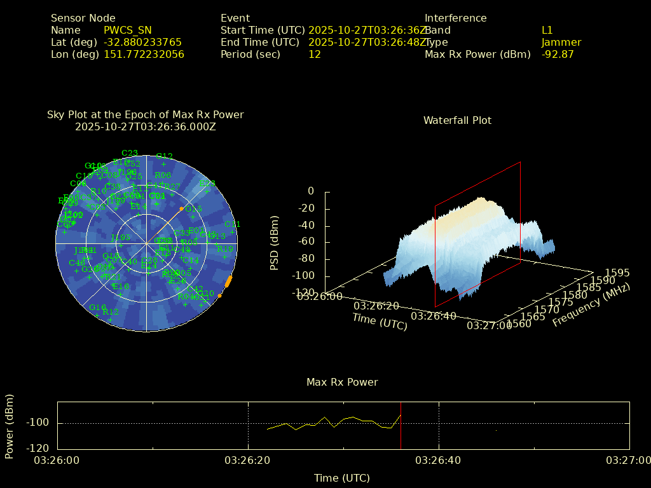Click the L1 band value
Screen dimensions: 651x488
pos(547,30)
